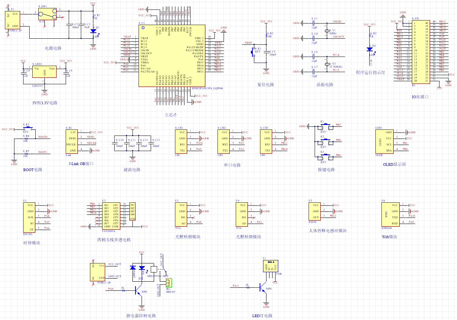This screenshot has height=320, width=457.
Task: Click the D1 LED in the power circuit
Action: [93, 30]
